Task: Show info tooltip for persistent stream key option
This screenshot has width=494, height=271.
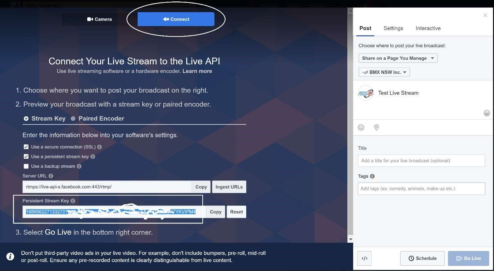Action: click(93, 157)
